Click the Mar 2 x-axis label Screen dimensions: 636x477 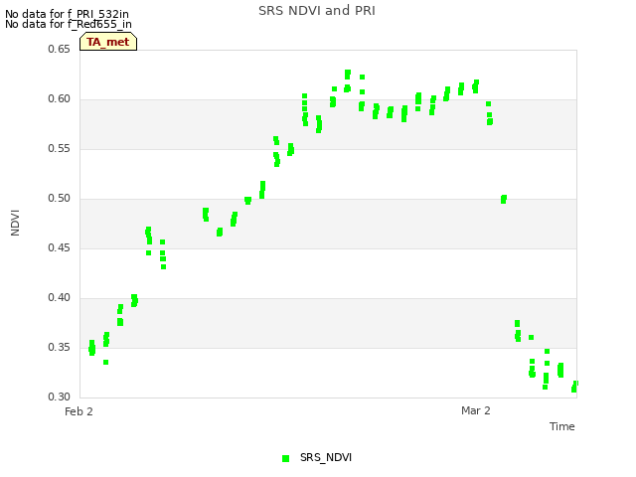click(476, 410)
